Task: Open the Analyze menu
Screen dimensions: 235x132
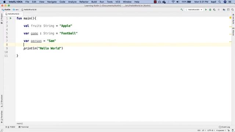Action: pos(72,2)
